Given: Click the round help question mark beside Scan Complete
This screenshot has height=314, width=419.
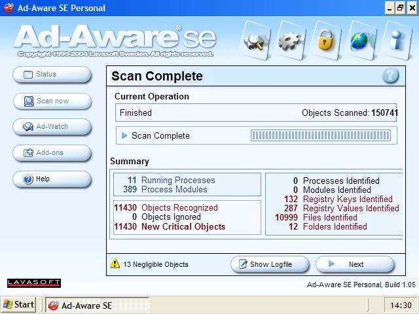Looking at the screenshot, I should tap(390, 76).
